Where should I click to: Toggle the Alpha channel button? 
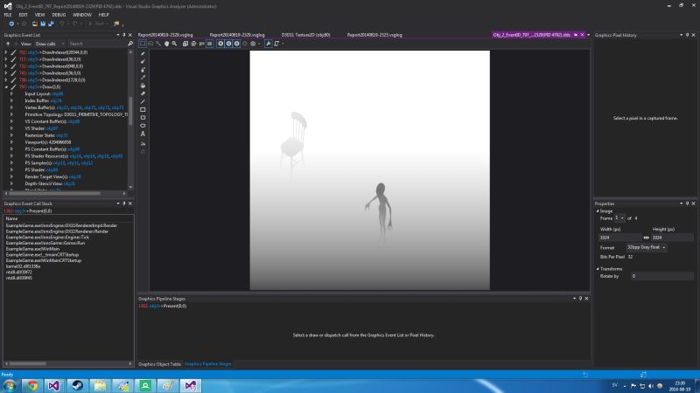(245, 44)
